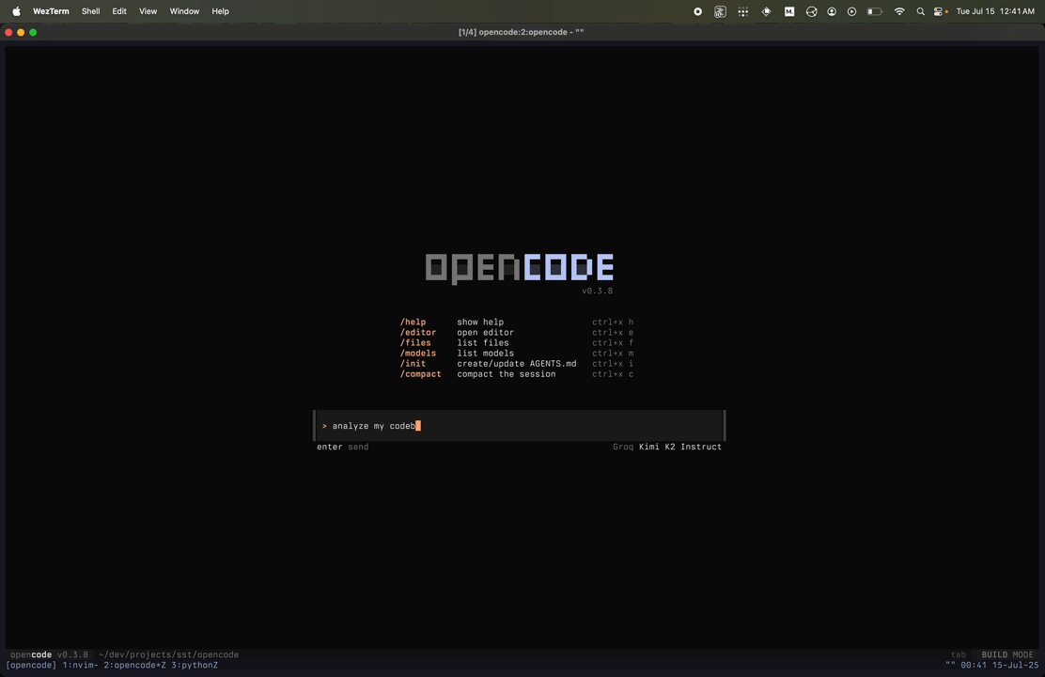Viewport: 1045px width, 677px height.
Task: Click the /help command
Action: pyautogui.click(x=413, y=322)
